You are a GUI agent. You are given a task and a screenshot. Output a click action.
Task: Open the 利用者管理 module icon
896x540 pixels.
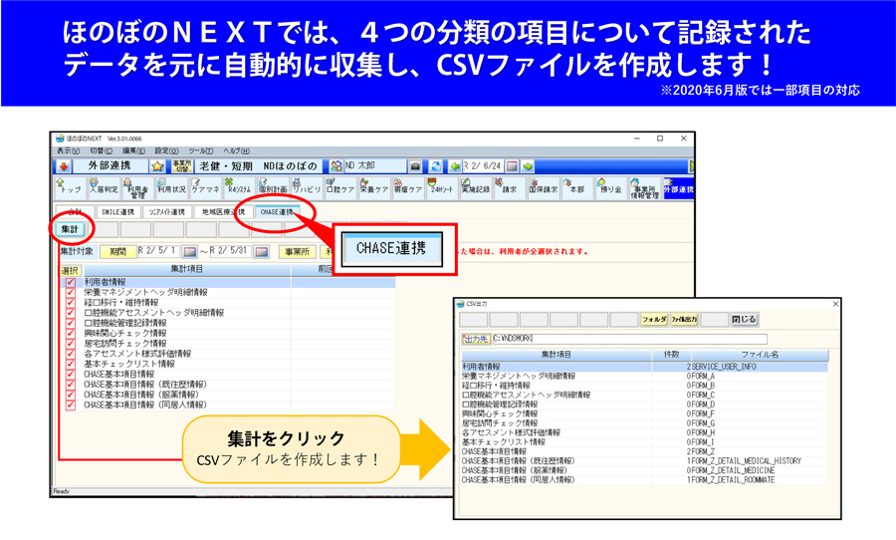tap(137, 188)
